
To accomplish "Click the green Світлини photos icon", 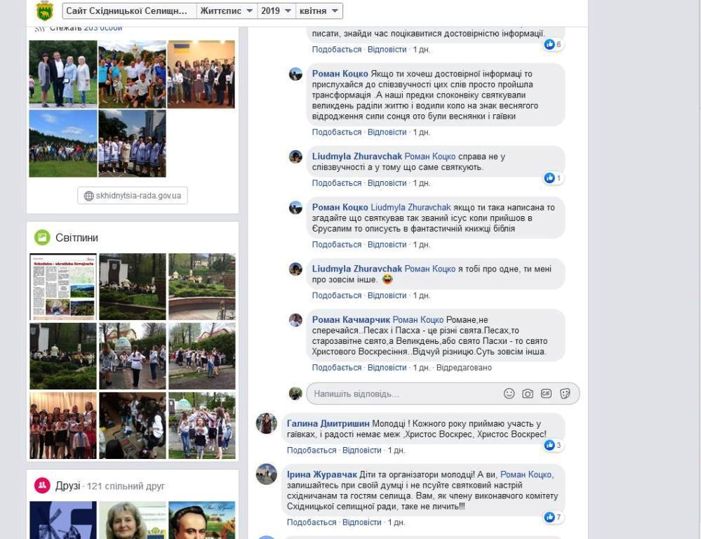I will click(x=42, y=238).
